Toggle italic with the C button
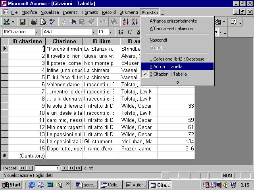Screen dimensions: 254x190 (130, 32)
